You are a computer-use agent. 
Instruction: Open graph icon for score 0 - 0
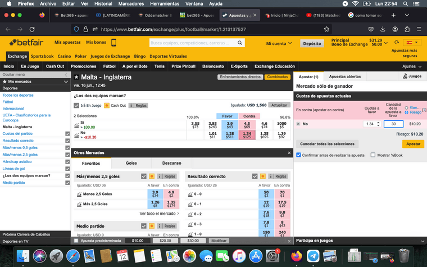[x=190, y=194]
